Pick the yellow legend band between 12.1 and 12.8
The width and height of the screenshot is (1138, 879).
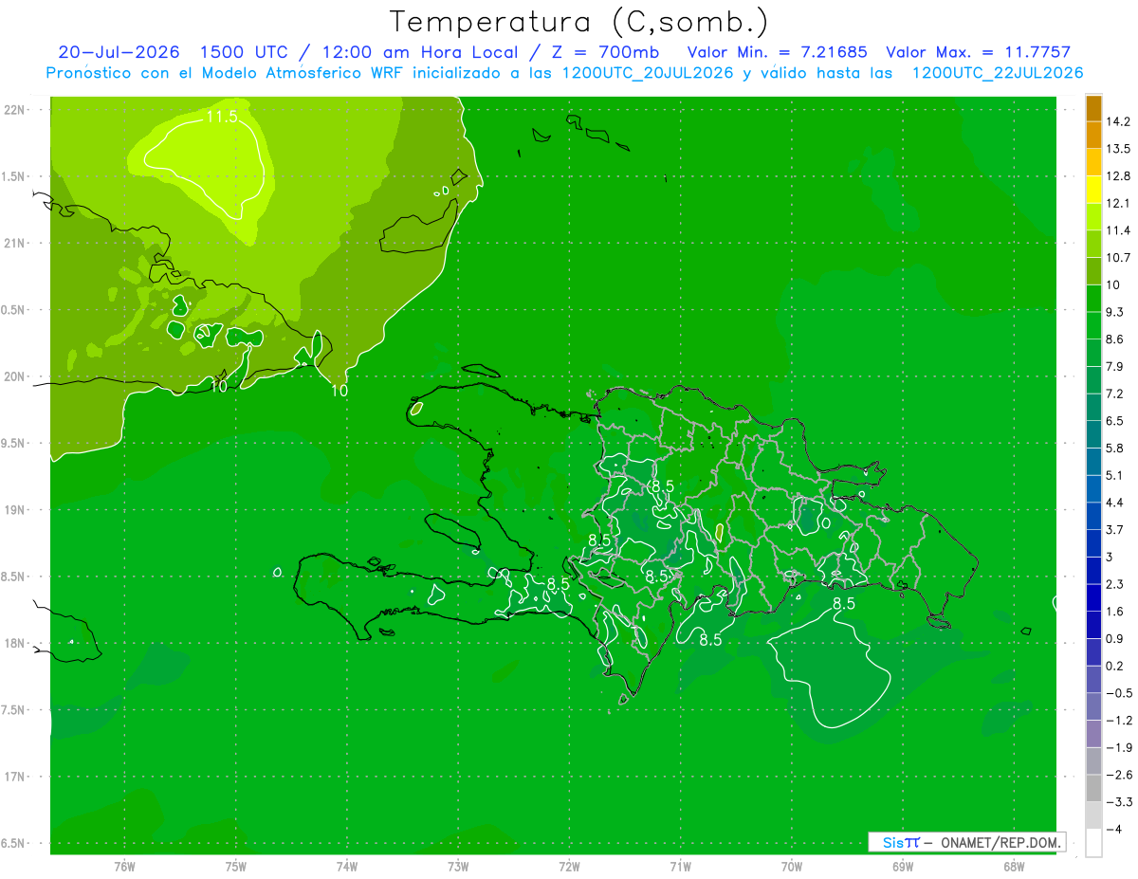point(1093,190)
